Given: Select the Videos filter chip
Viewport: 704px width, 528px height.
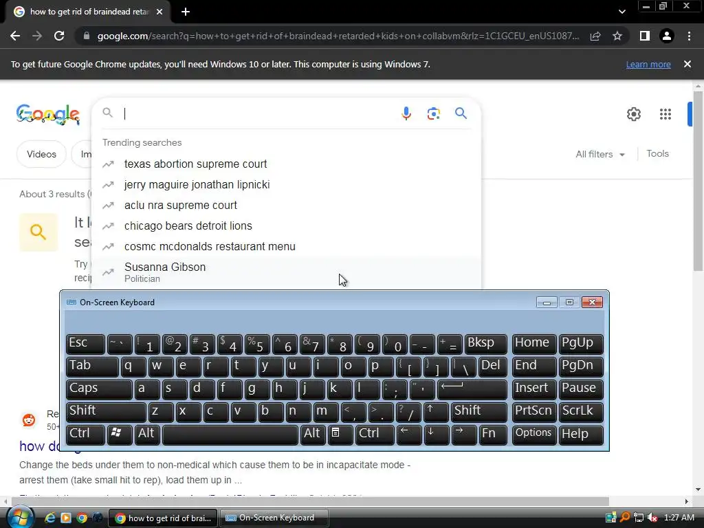Looking at the screenshot, I should 41,154.
